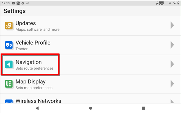Screen dimensions: 181x113
Task: Tap the green Map Display icon
Action: coord(9,84)
